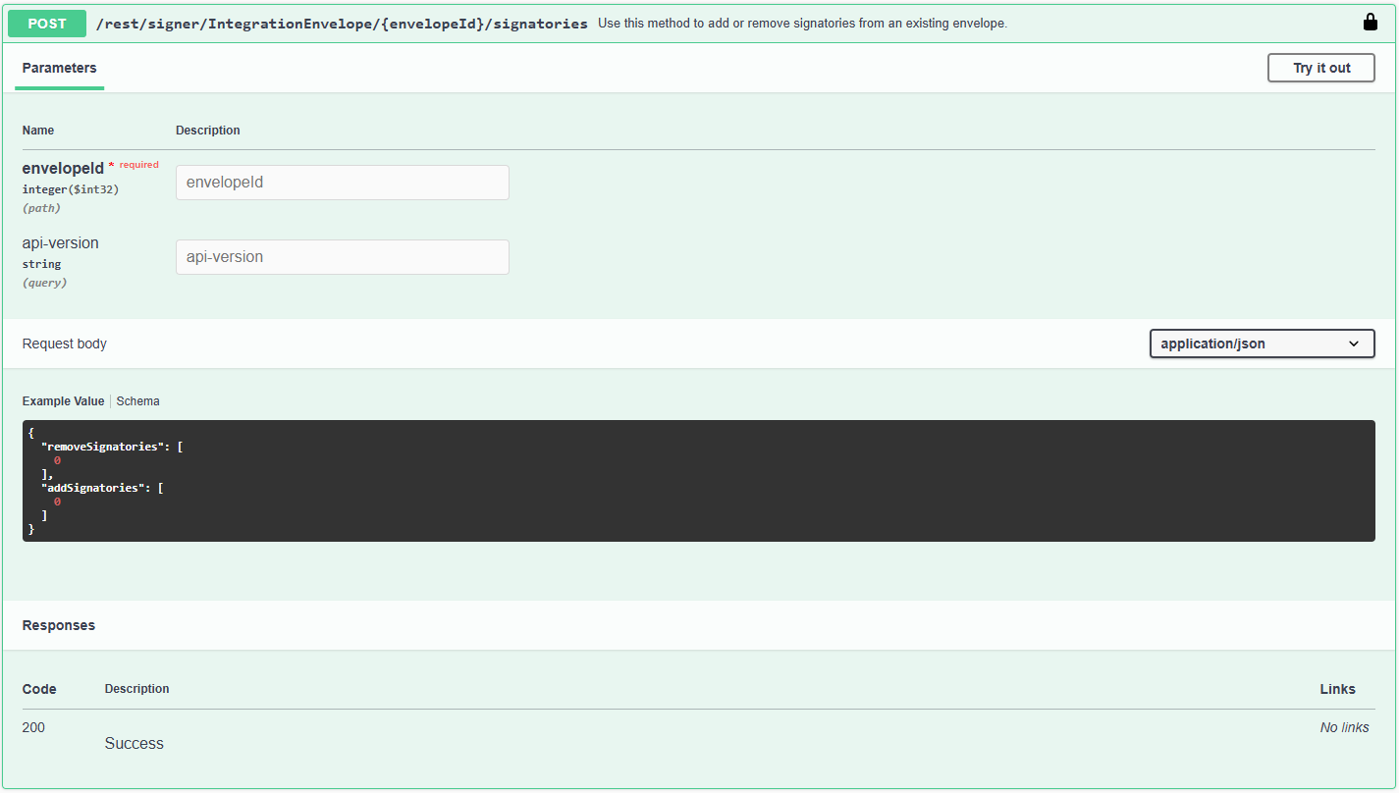Screen dimensions: 1399x793
Task: Click the api-version parameter name label
Action: 61,243
